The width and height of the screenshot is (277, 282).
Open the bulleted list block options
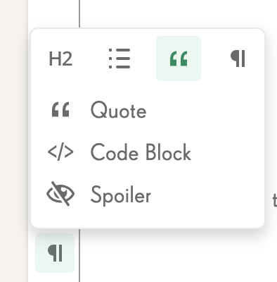[120, 59]
